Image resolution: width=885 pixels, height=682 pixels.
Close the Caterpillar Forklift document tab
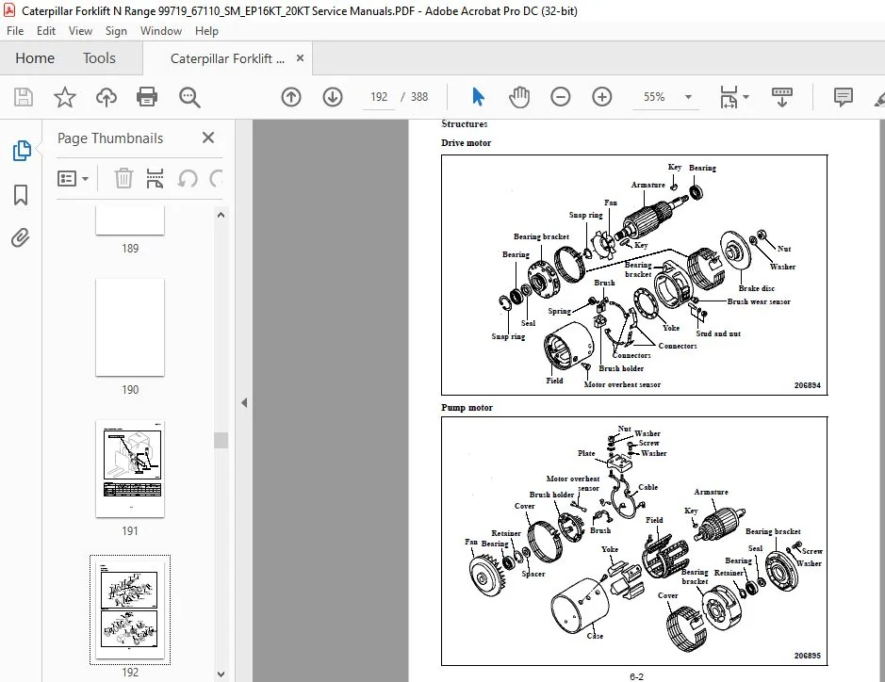click(x=301, y=58)
